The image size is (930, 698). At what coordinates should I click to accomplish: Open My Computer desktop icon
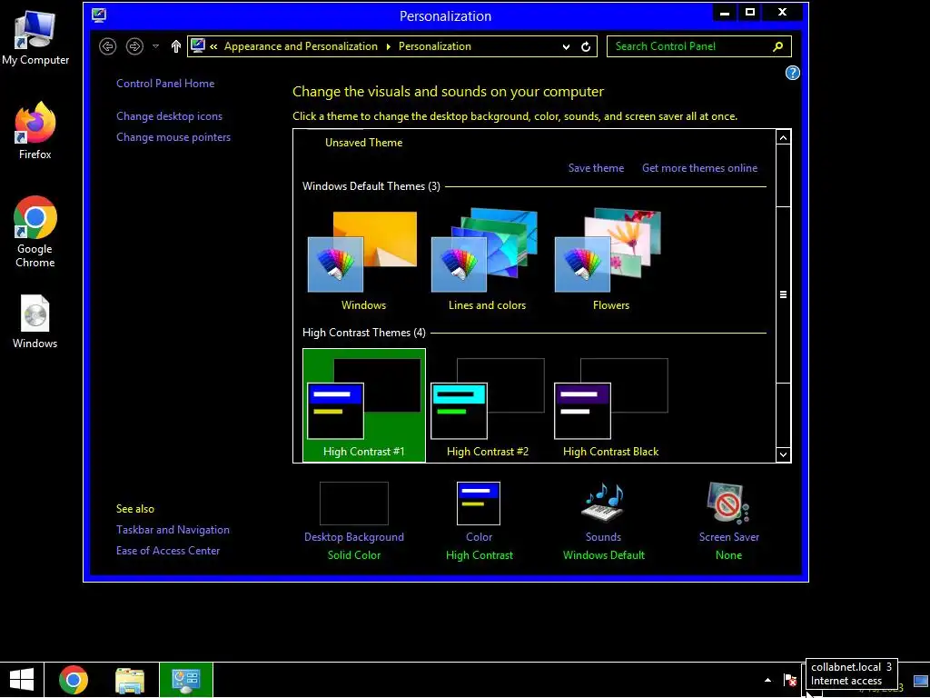[x=35, y=38]
